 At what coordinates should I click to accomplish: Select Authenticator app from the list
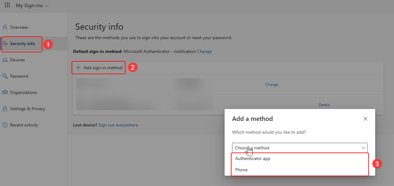coord(253,159)
